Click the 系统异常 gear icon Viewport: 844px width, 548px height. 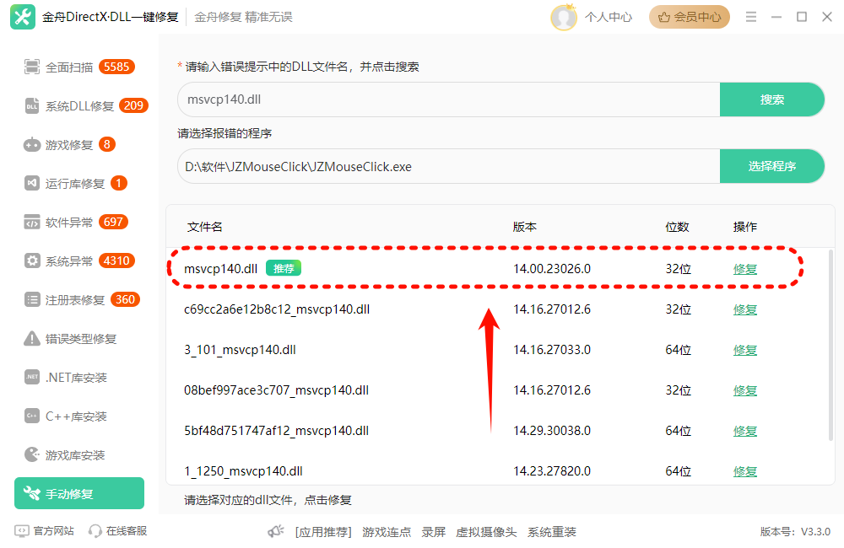coord(32,261)
